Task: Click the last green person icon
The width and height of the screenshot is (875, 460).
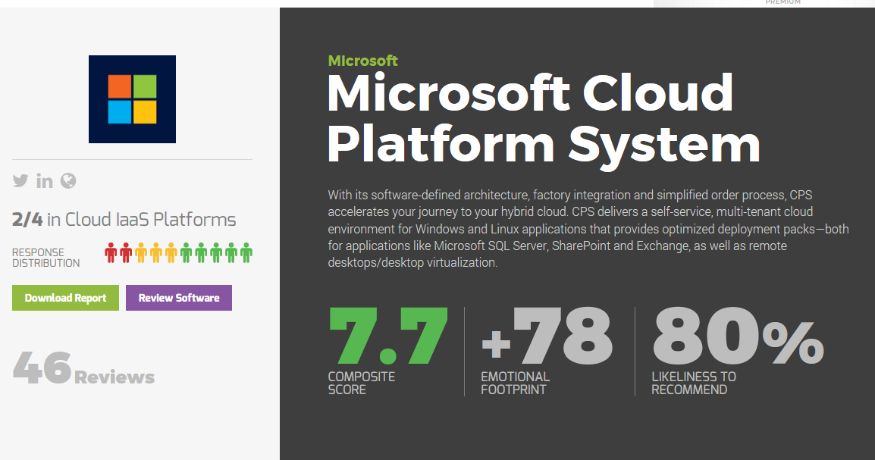Action: point(246,253)
